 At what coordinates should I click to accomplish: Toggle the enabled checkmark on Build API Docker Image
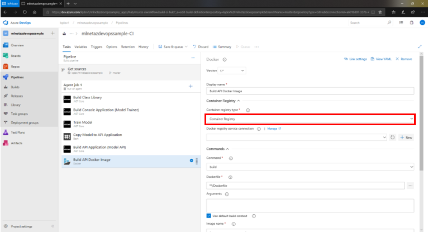(191, 161)
